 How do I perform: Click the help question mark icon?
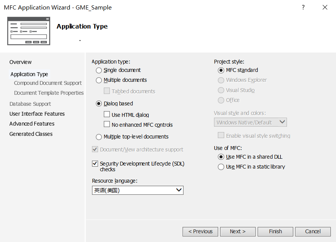303,7
